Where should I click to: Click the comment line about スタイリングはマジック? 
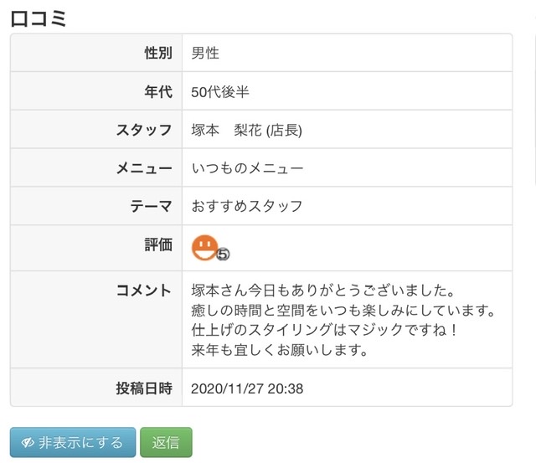pos(324,330)
